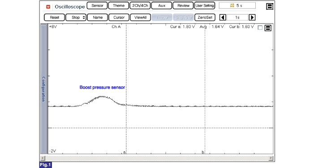Decrease time base with left arrow
314x168 pixels.
(x=223, y=17)
